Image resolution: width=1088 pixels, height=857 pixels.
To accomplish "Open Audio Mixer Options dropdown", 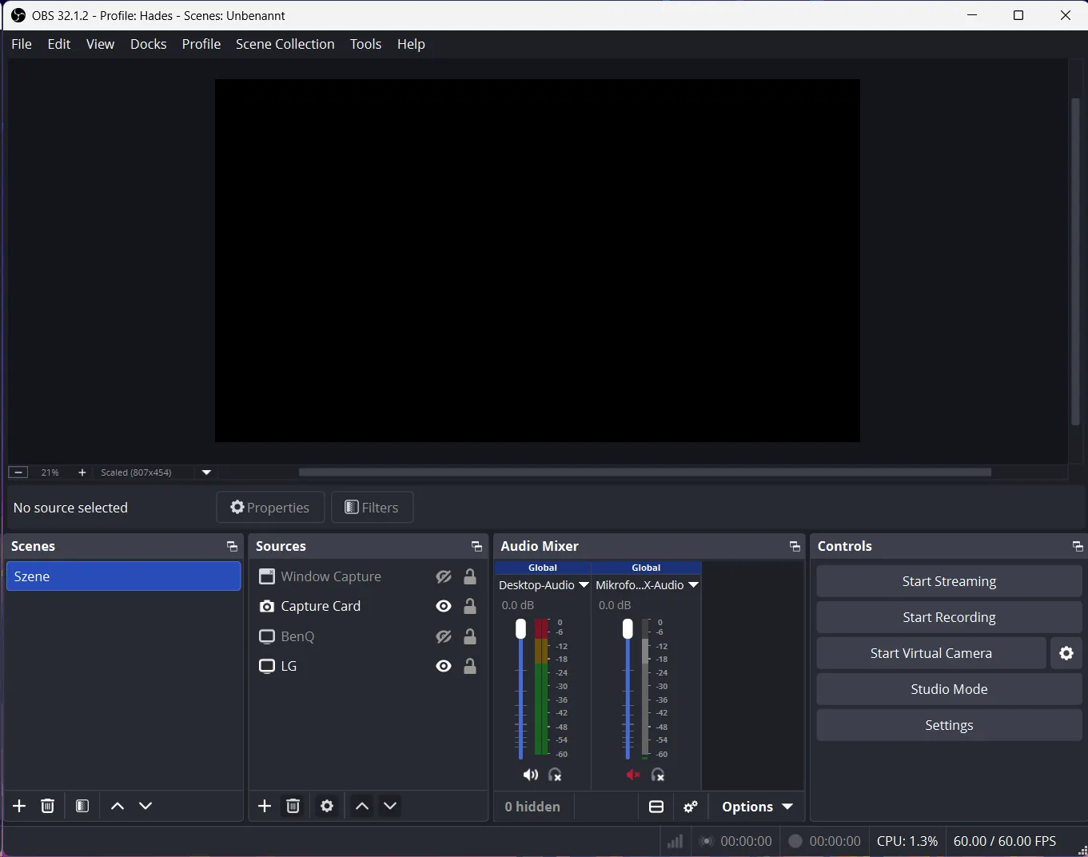I will pos(757,807).
